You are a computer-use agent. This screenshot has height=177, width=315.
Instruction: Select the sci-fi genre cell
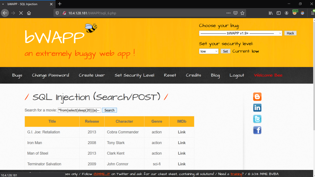click(157, 164)
